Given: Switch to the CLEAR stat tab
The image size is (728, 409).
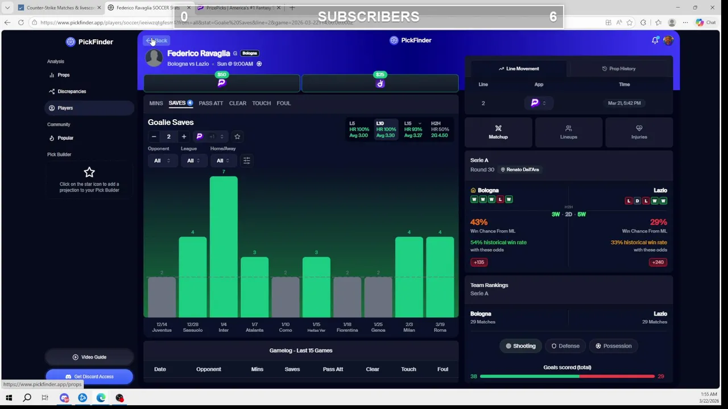Looking at the screenshot, I should click(238, 103).
